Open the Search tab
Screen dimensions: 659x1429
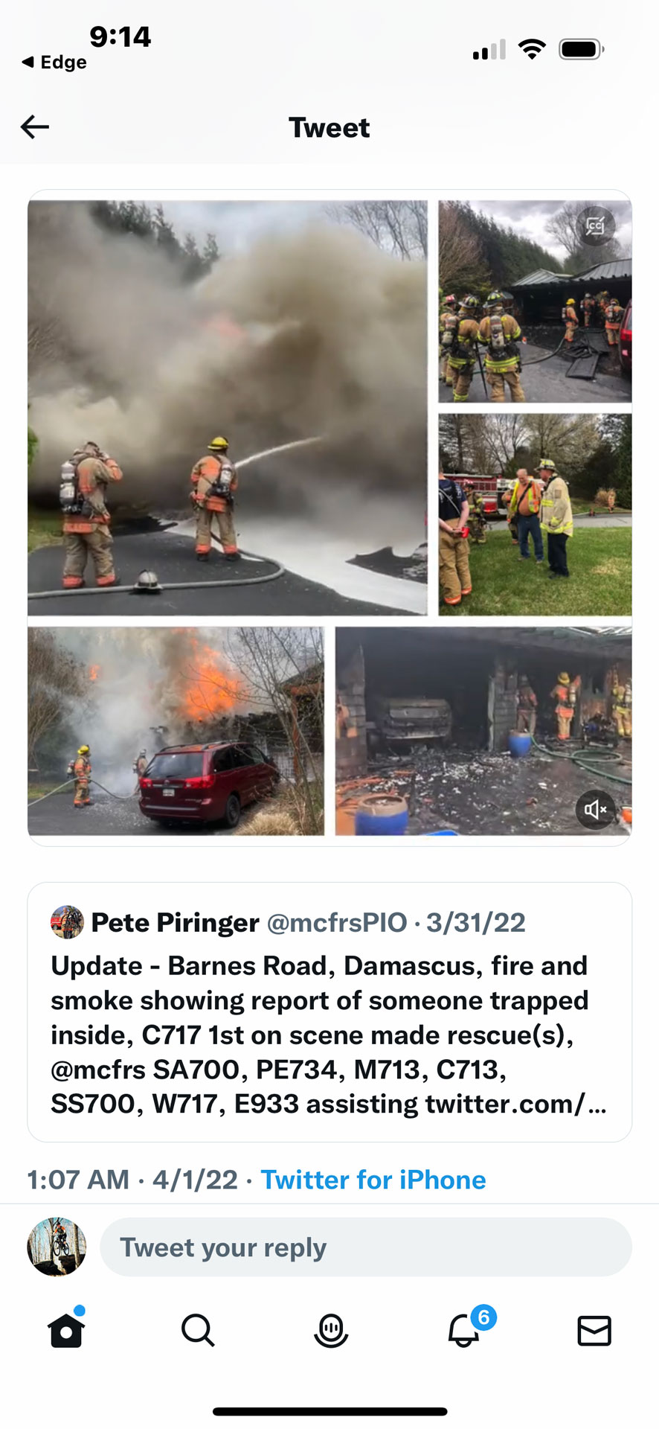(x=198, y=1330)
